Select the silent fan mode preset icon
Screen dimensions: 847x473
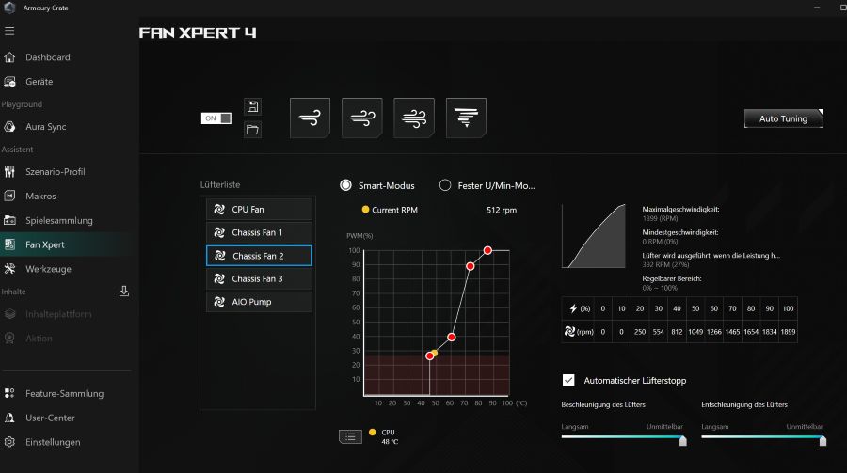coord(310,118)
